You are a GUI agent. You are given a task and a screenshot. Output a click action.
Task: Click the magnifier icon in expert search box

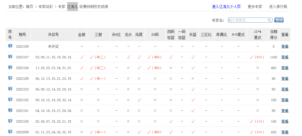(x=269, y=20)
